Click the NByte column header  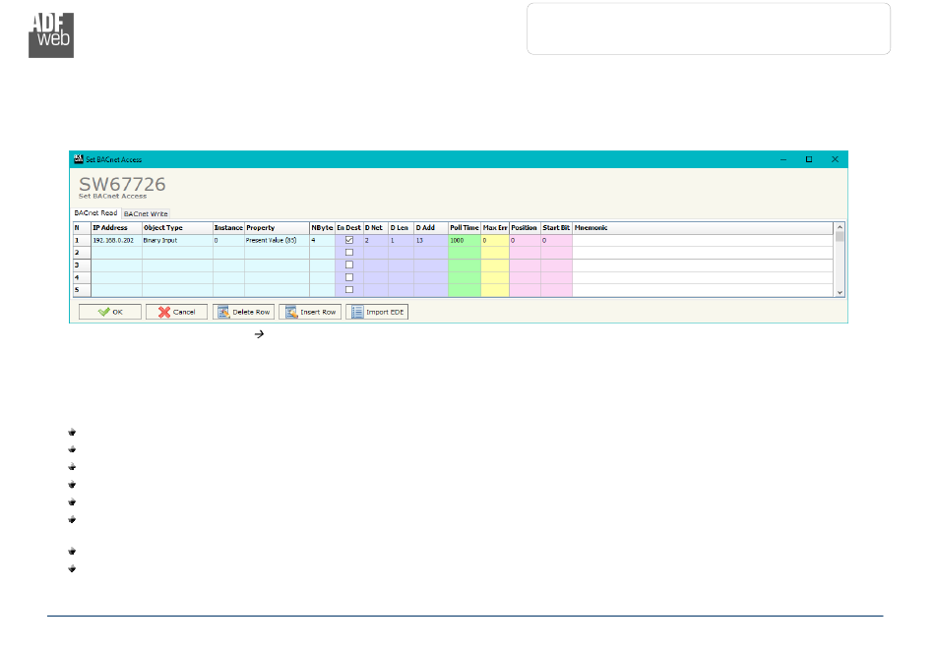coord(322,228)
